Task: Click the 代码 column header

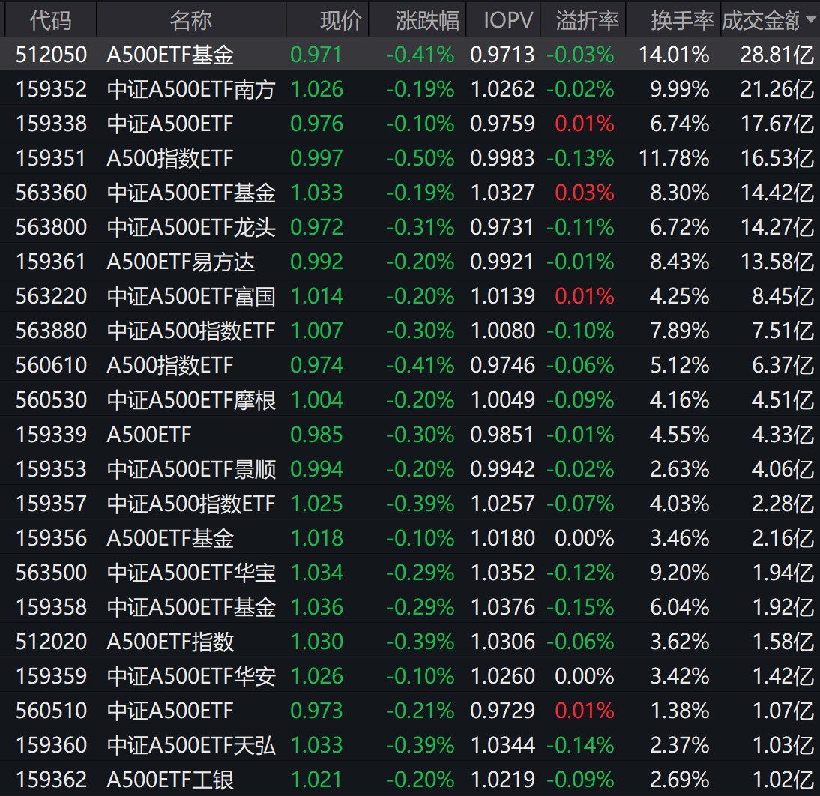Action: [x=50, y=21]
